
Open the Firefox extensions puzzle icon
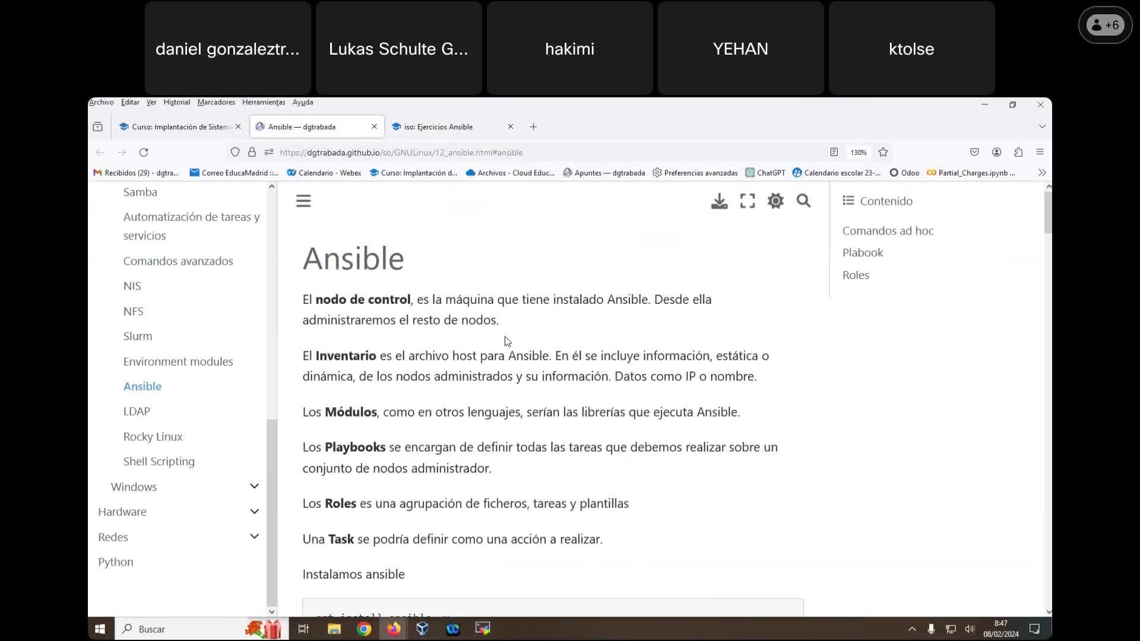[x=1018, y=153]
